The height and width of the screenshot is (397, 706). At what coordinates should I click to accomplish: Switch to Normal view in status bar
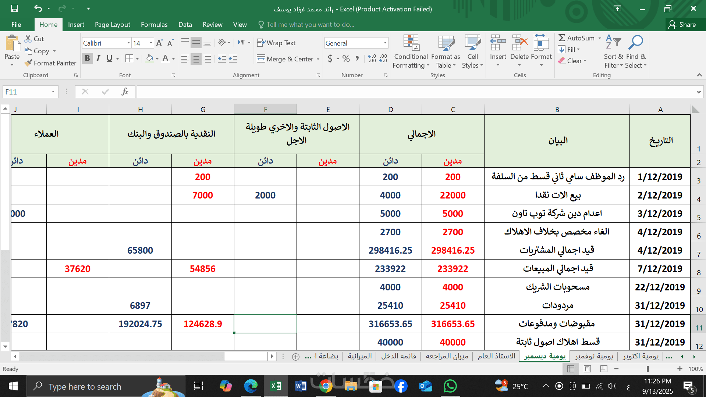[571, 369]
